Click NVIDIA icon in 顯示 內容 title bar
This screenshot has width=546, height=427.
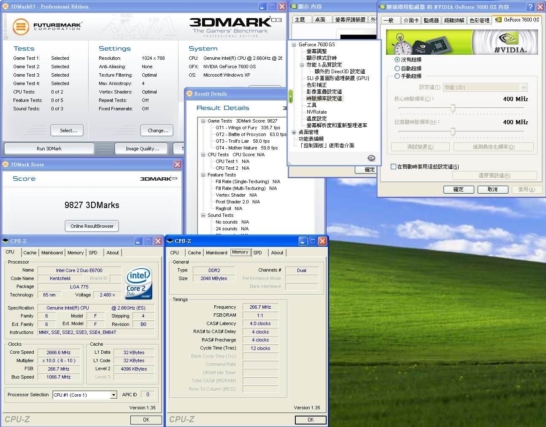tap(293, 6)
